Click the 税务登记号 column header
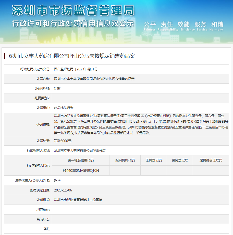The width and height of the screenshot is (233, 235). pos(180,160)
